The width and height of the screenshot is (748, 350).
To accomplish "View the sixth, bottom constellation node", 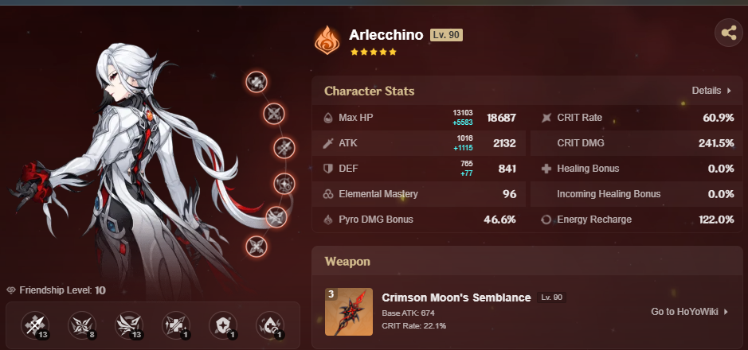I will click(257, 247).
